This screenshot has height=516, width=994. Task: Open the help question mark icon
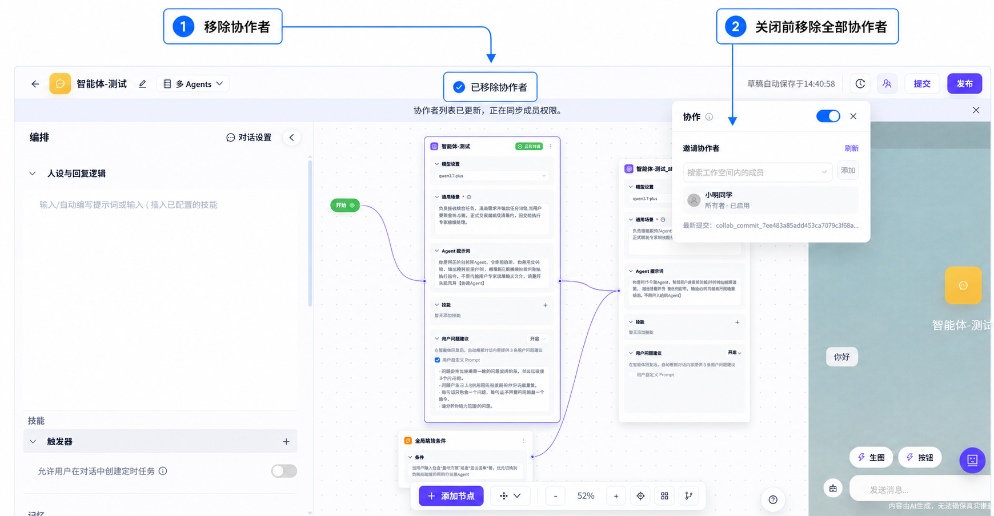pyautogui.click(x=773, y=499)
